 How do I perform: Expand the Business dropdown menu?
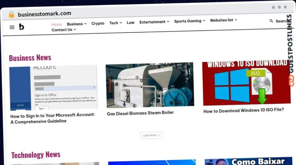tap(77, 24)
